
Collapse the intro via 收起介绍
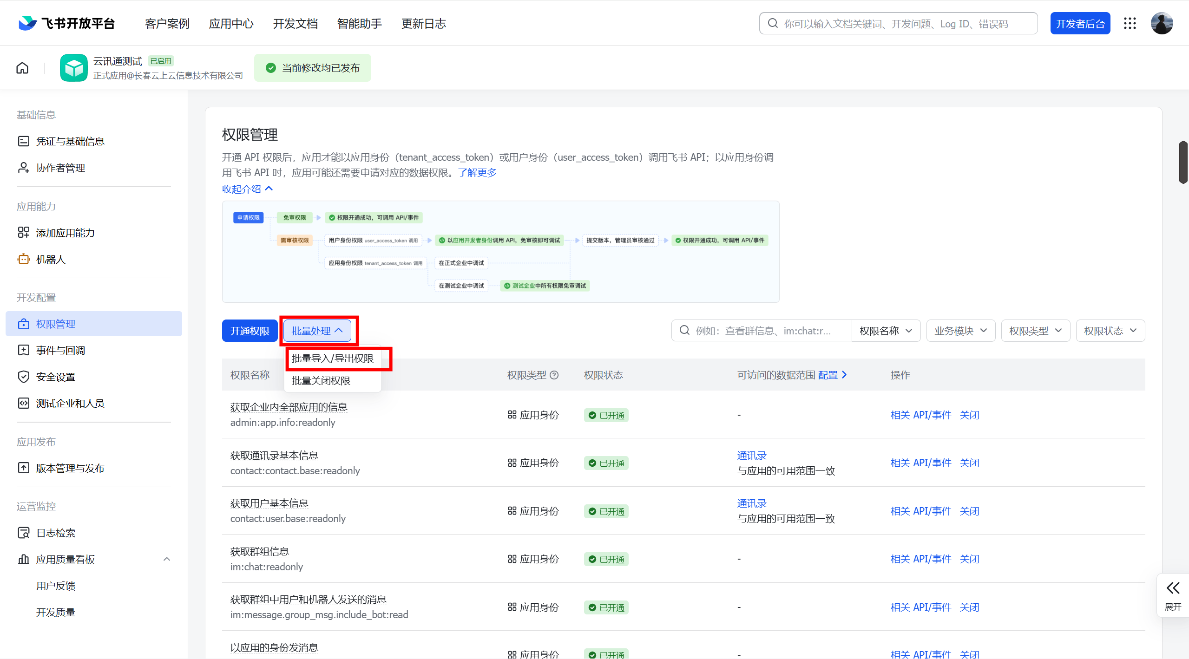point(247,189)
